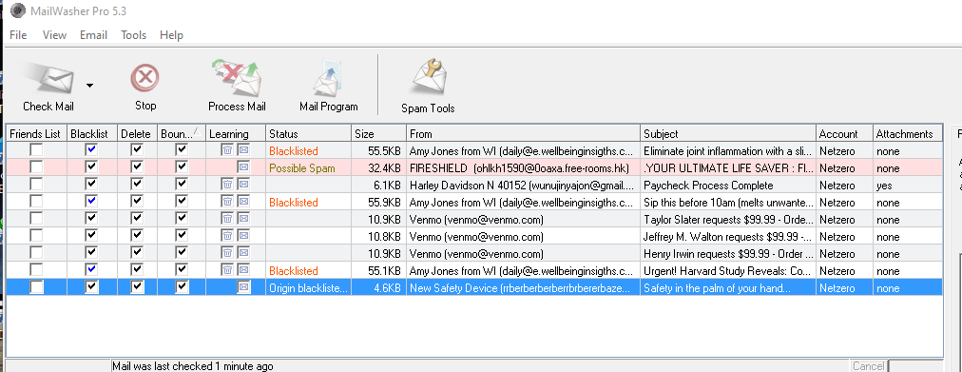Uncheck Bounce for Jeffrey M. Walton Venmo request
The image size is (962, 372).
pos(181,236)
